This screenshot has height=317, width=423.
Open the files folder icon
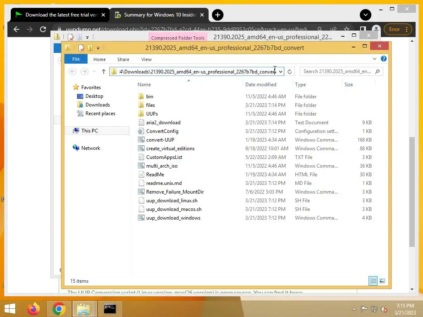[x=141, y=105]
